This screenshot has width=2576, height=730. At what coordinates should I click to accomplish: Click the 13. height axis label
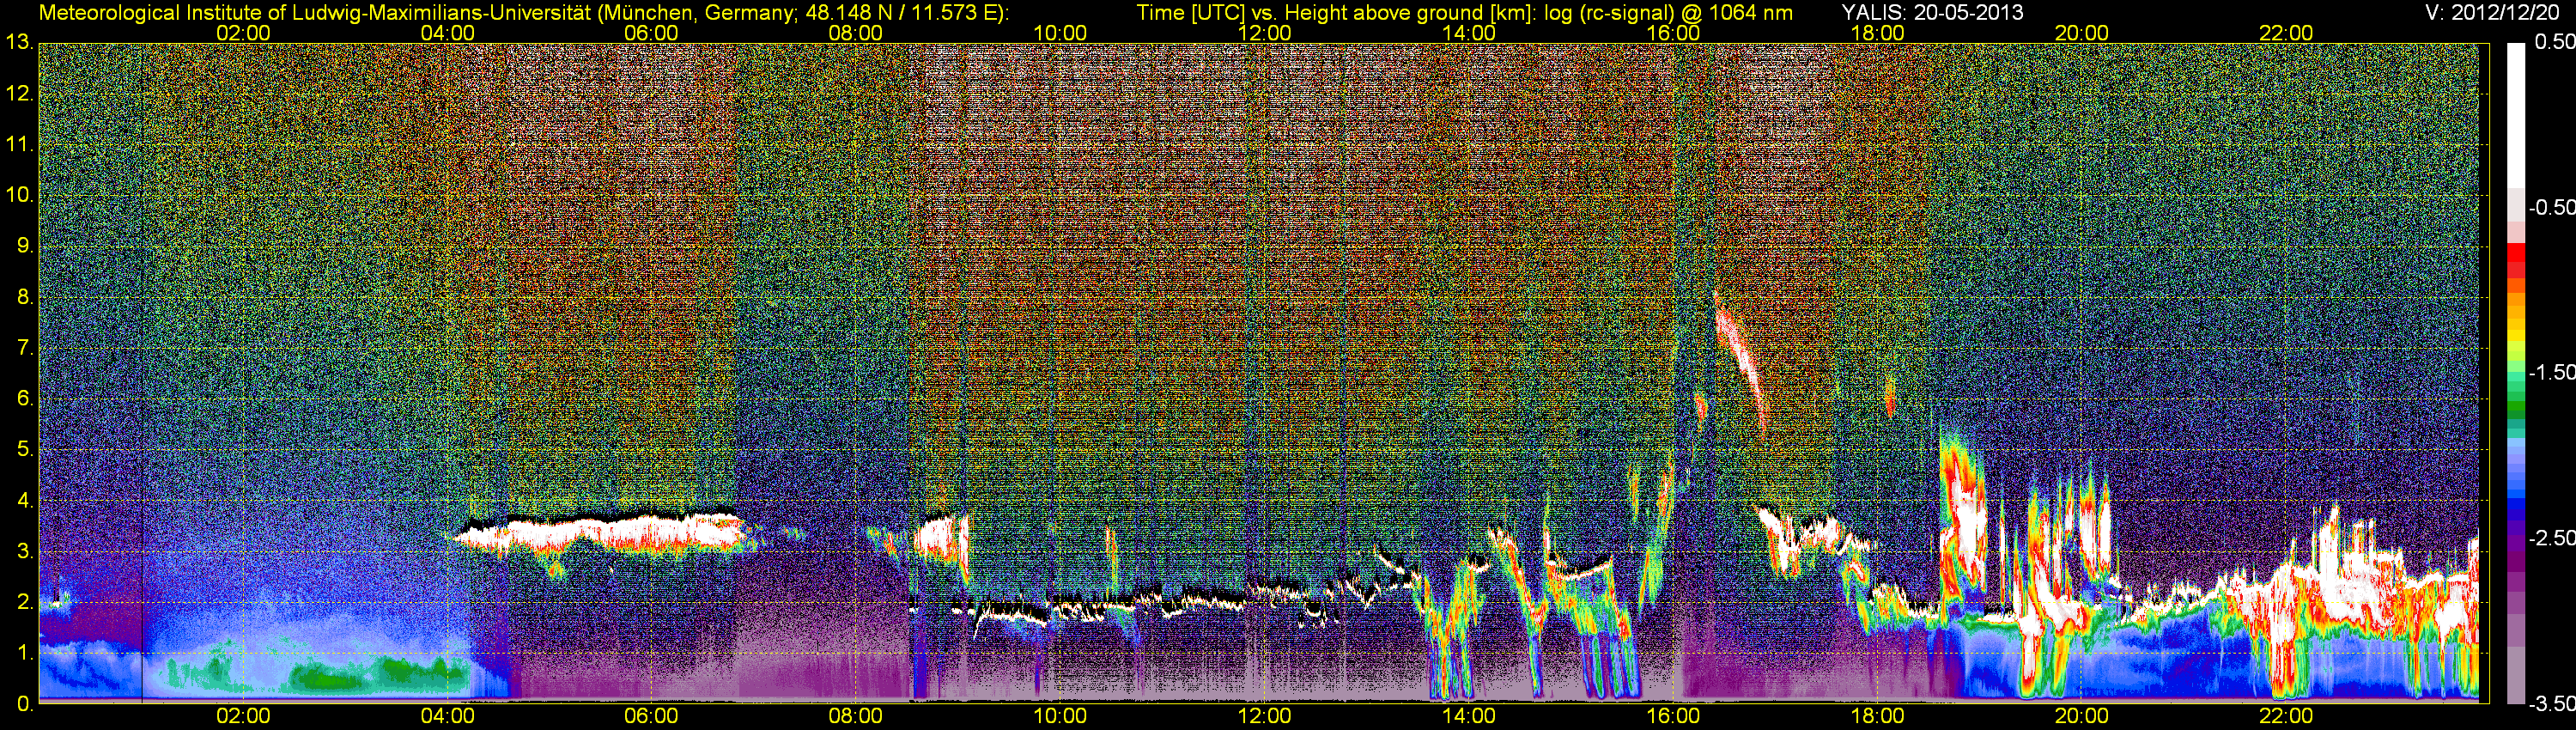pos(19,43)
